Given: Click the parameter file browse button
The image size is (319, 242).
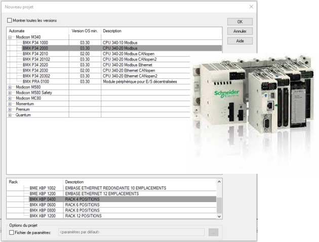Looking at the screenshot, I should 213,232.
